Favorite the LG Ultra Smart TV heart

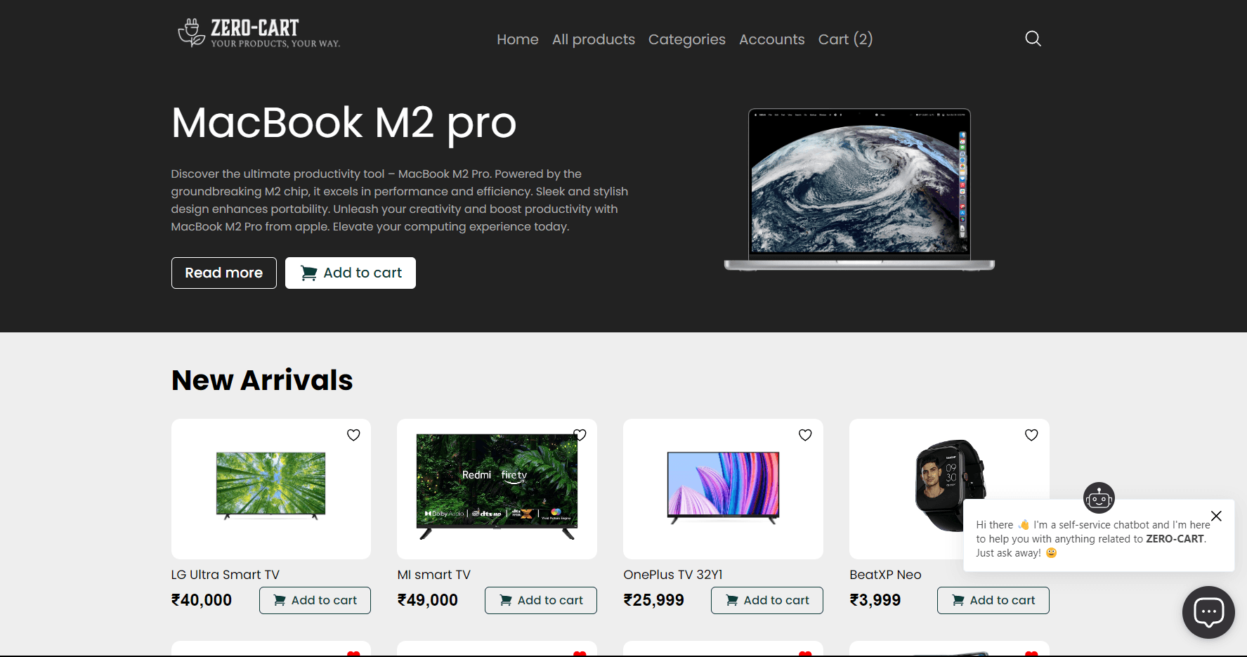353,435
